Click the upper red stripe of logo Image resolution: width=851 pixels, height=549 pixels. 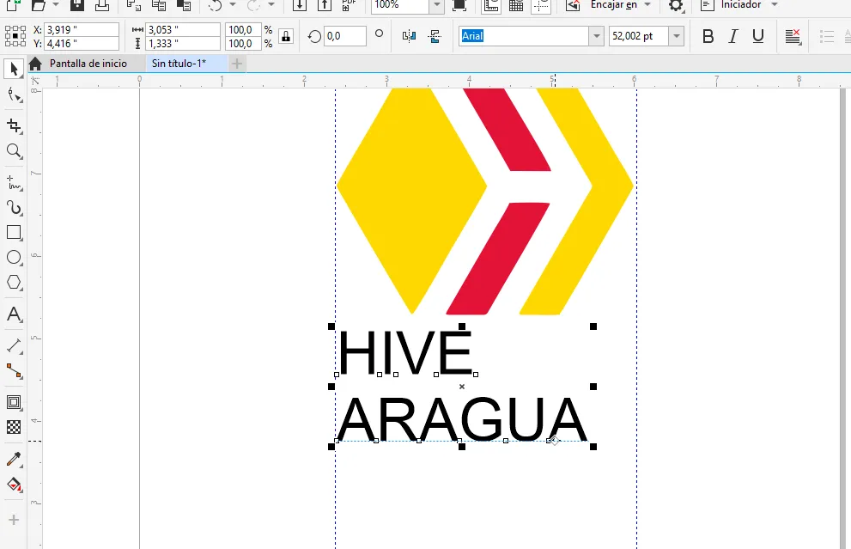pos(506,129)
